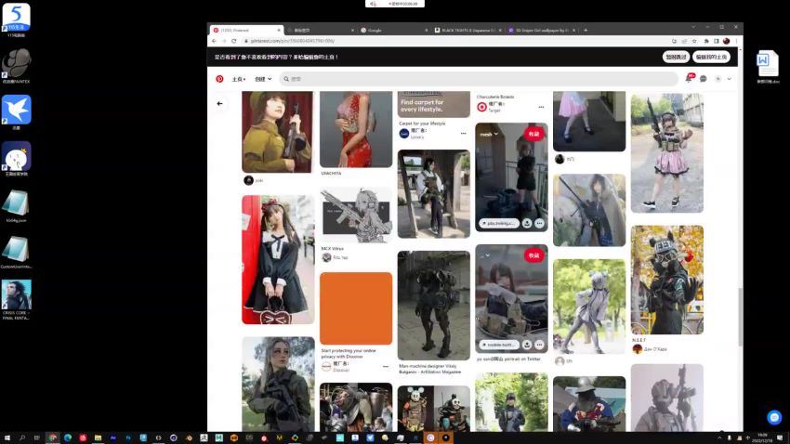Reload the page with browser refresh icon
790x444 pixels.
234,41
